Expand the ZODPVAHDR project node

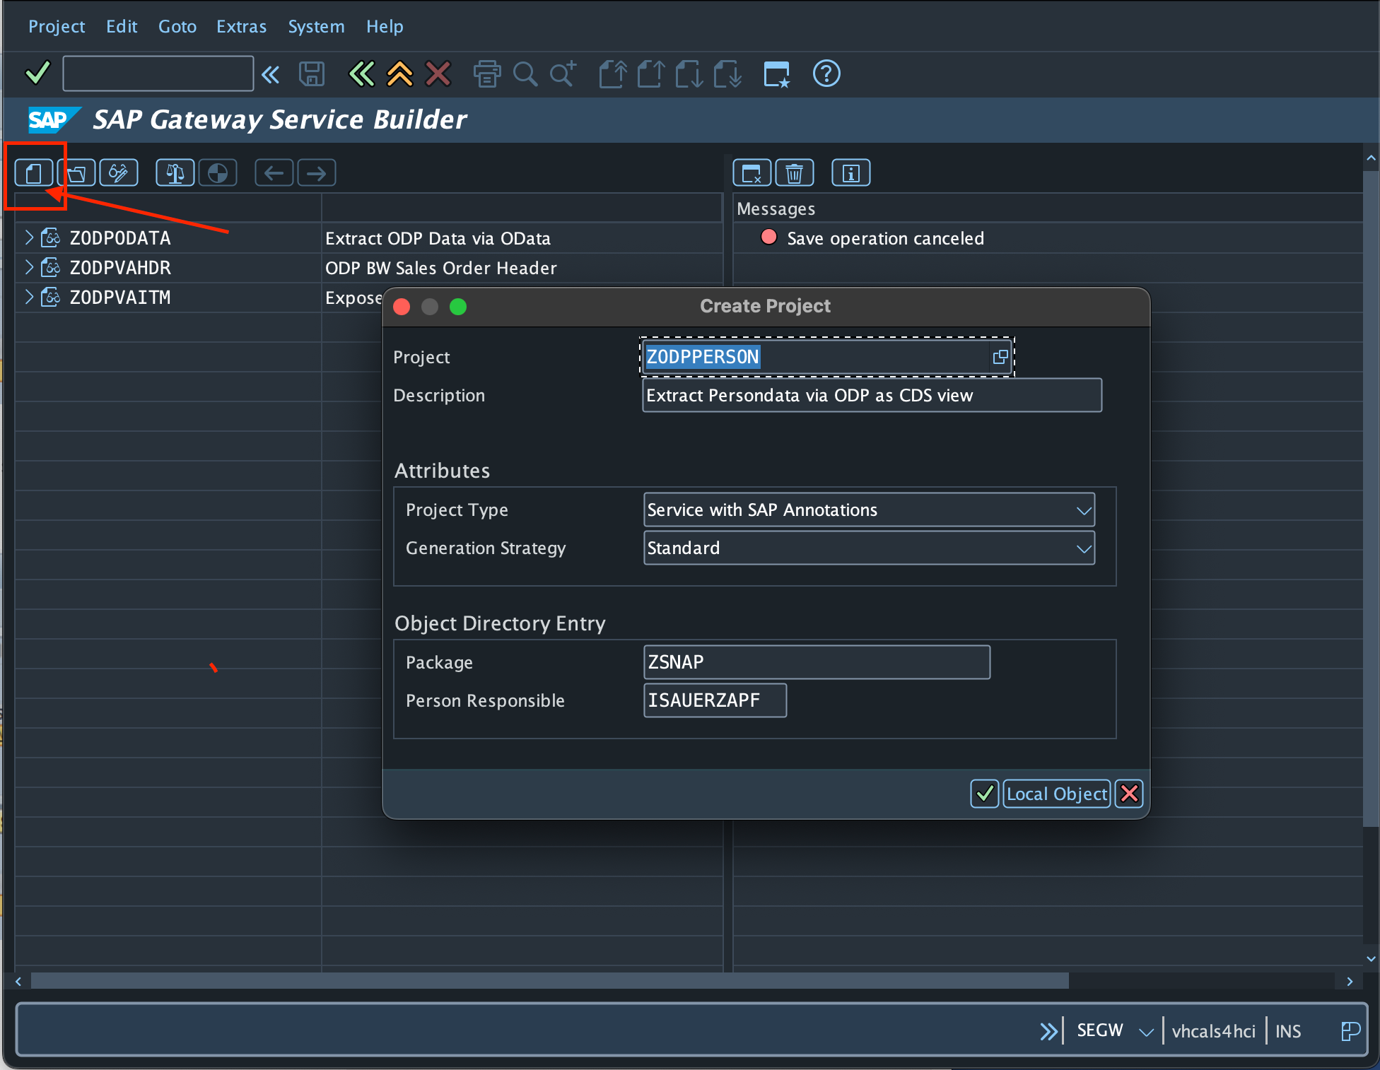tap(29, 268)
